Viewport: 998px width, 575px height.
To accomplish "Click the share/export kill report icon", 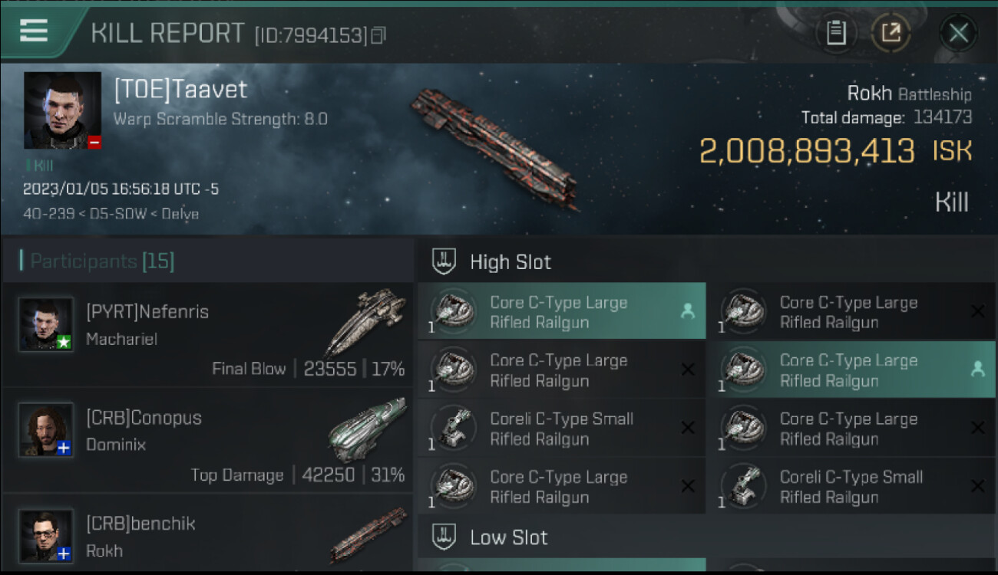I will pyautogui.click(x=891, y=33).
